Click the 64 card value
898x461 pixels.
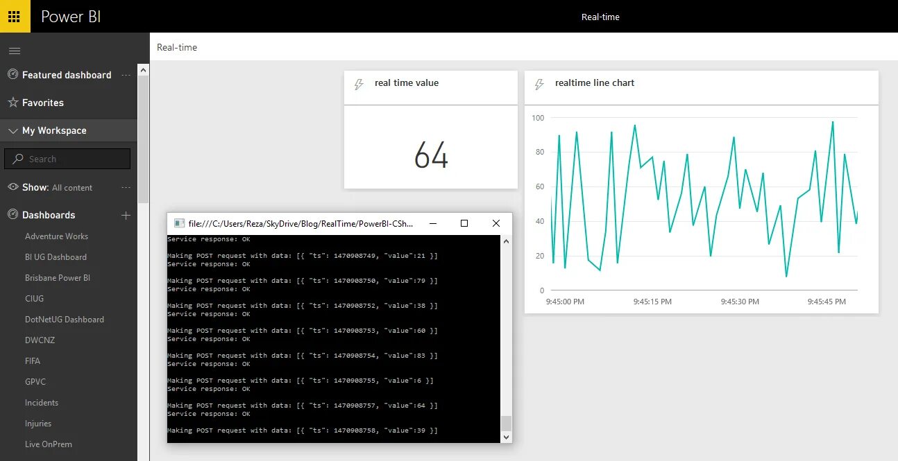tap(431, 155)
